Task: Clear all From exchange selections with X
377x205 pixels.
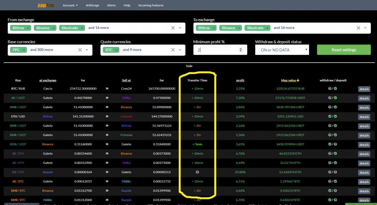Action: (173, 28)
